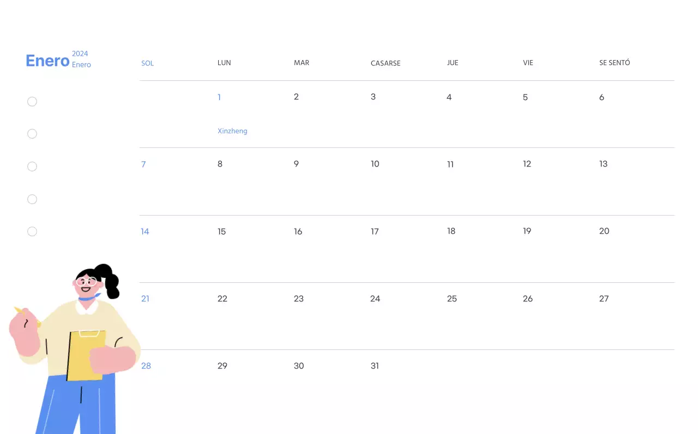Open the Xinzheng holiday link
Screen dimensions: 698x434
(232, 131)
